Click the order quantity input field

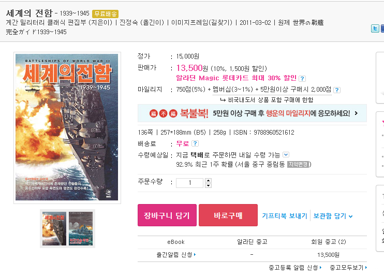point(189,183)
